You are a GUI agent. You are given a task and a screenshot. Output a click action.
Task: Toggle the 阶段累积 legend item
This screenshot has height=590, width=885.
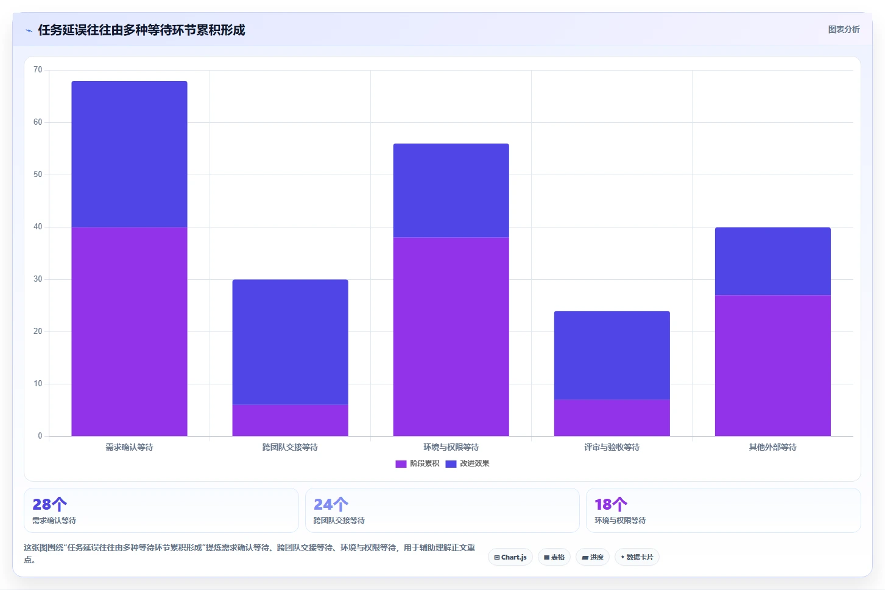(x=417, y=463)
